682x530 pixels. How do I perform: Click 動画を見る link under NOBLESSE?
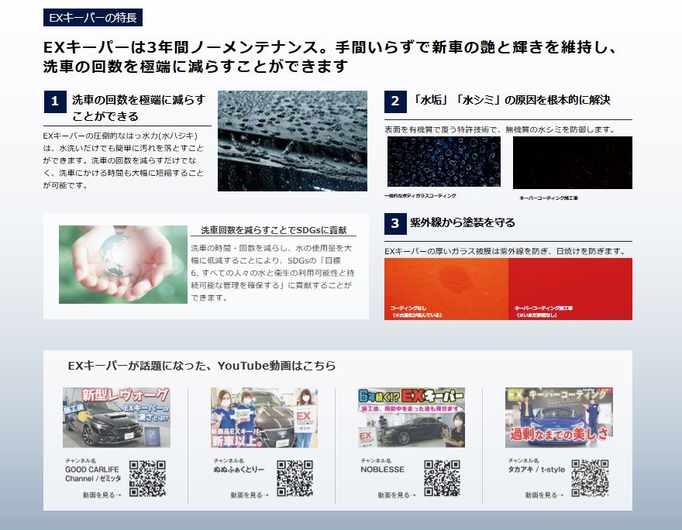(396, 494)
